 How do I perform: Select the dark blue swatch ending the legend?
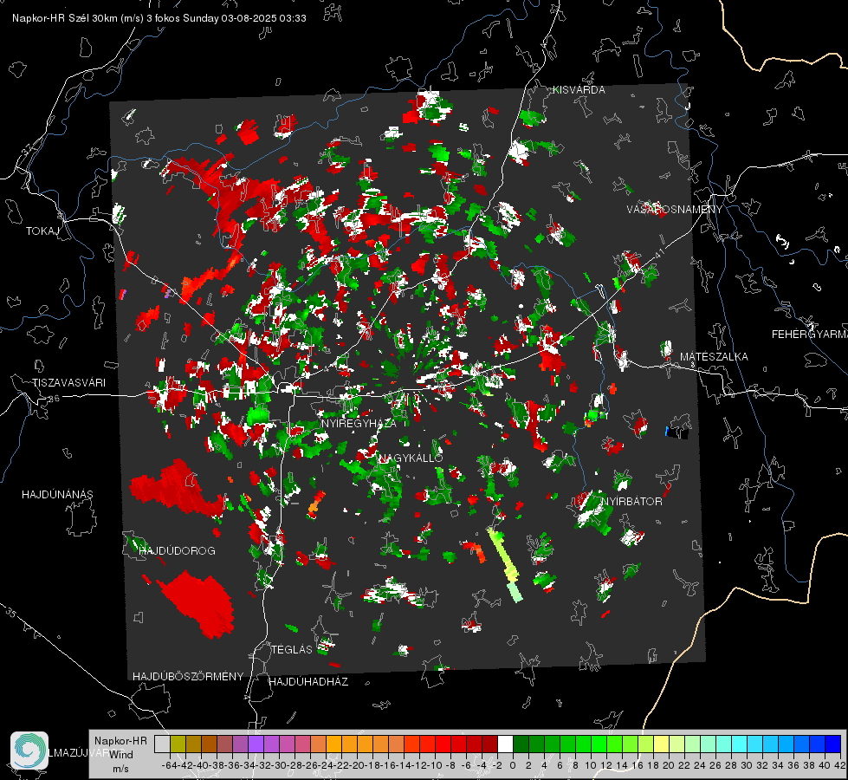point(833,744)
